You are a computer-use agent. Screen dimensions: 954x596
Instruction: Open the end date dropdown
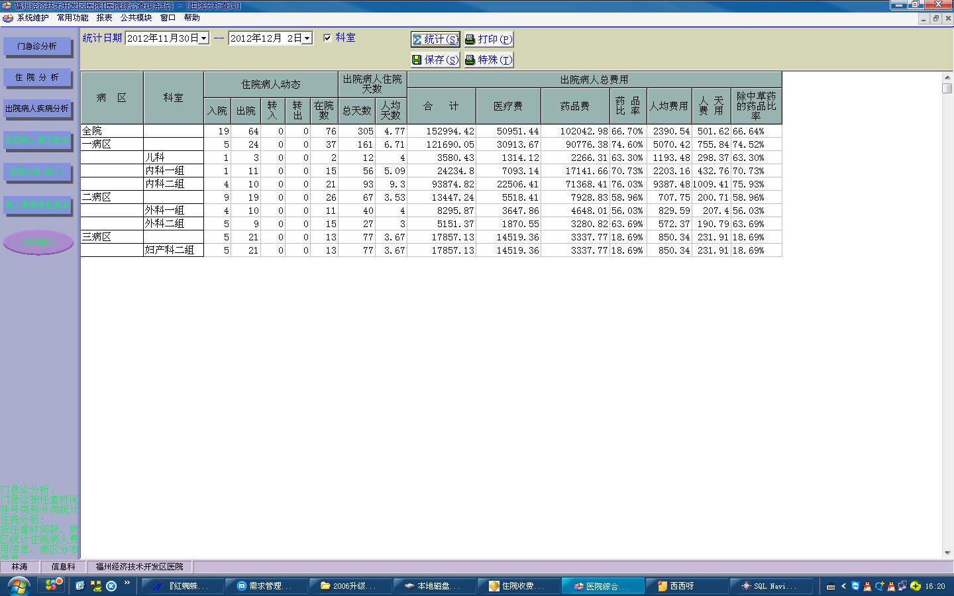tap(307, 38)
